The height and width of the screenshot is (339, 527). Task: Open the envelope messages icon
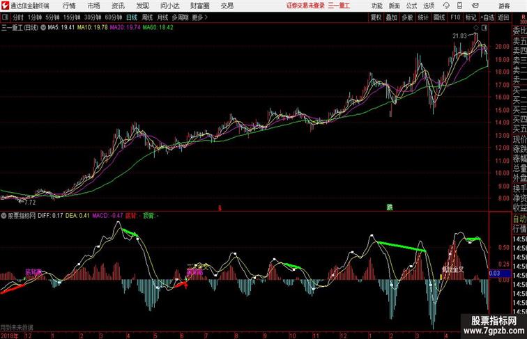pyautogui.click(x=475, y=6)
